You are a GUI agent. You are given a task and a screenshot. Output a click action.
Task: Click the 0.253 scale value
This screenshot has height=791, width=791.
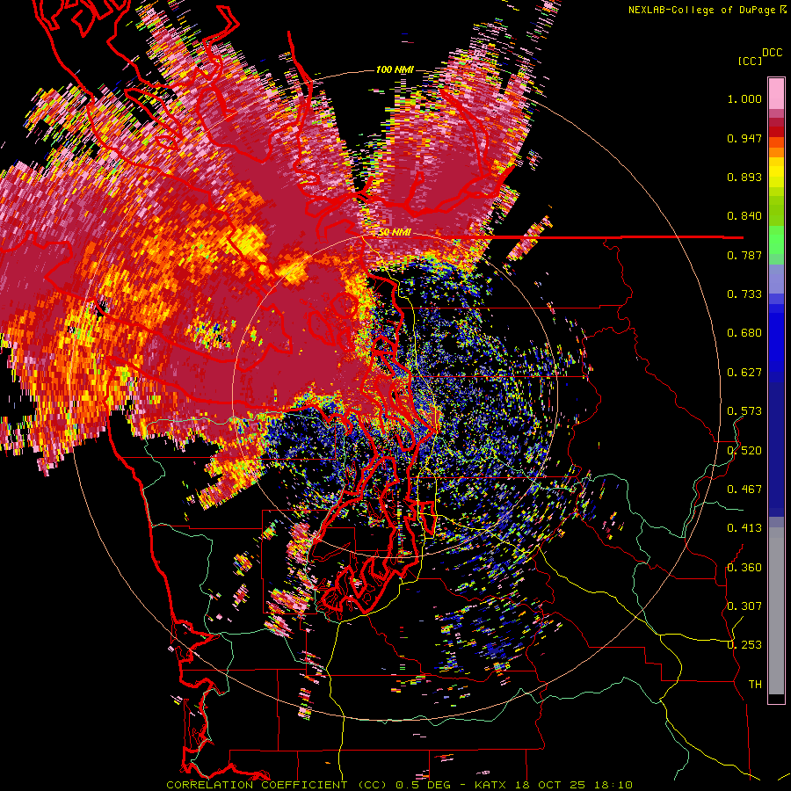click(x=744, y=645)
